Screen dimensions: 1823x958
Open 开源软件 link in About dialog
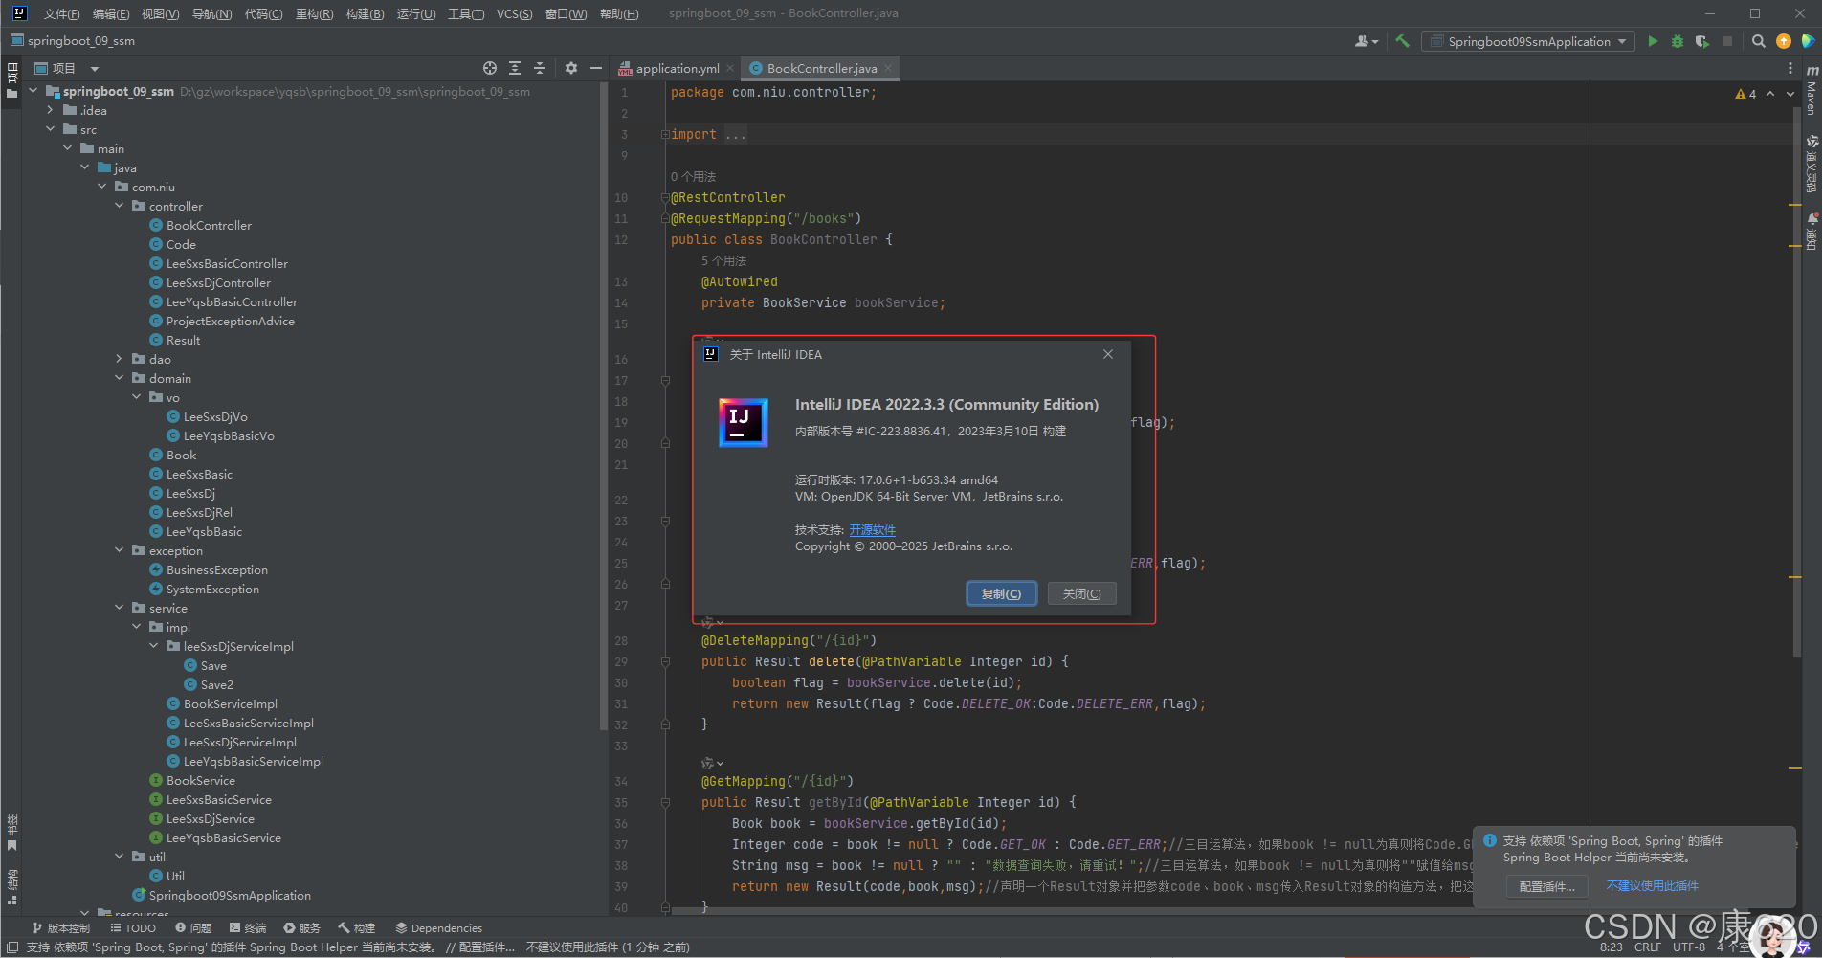873,530
